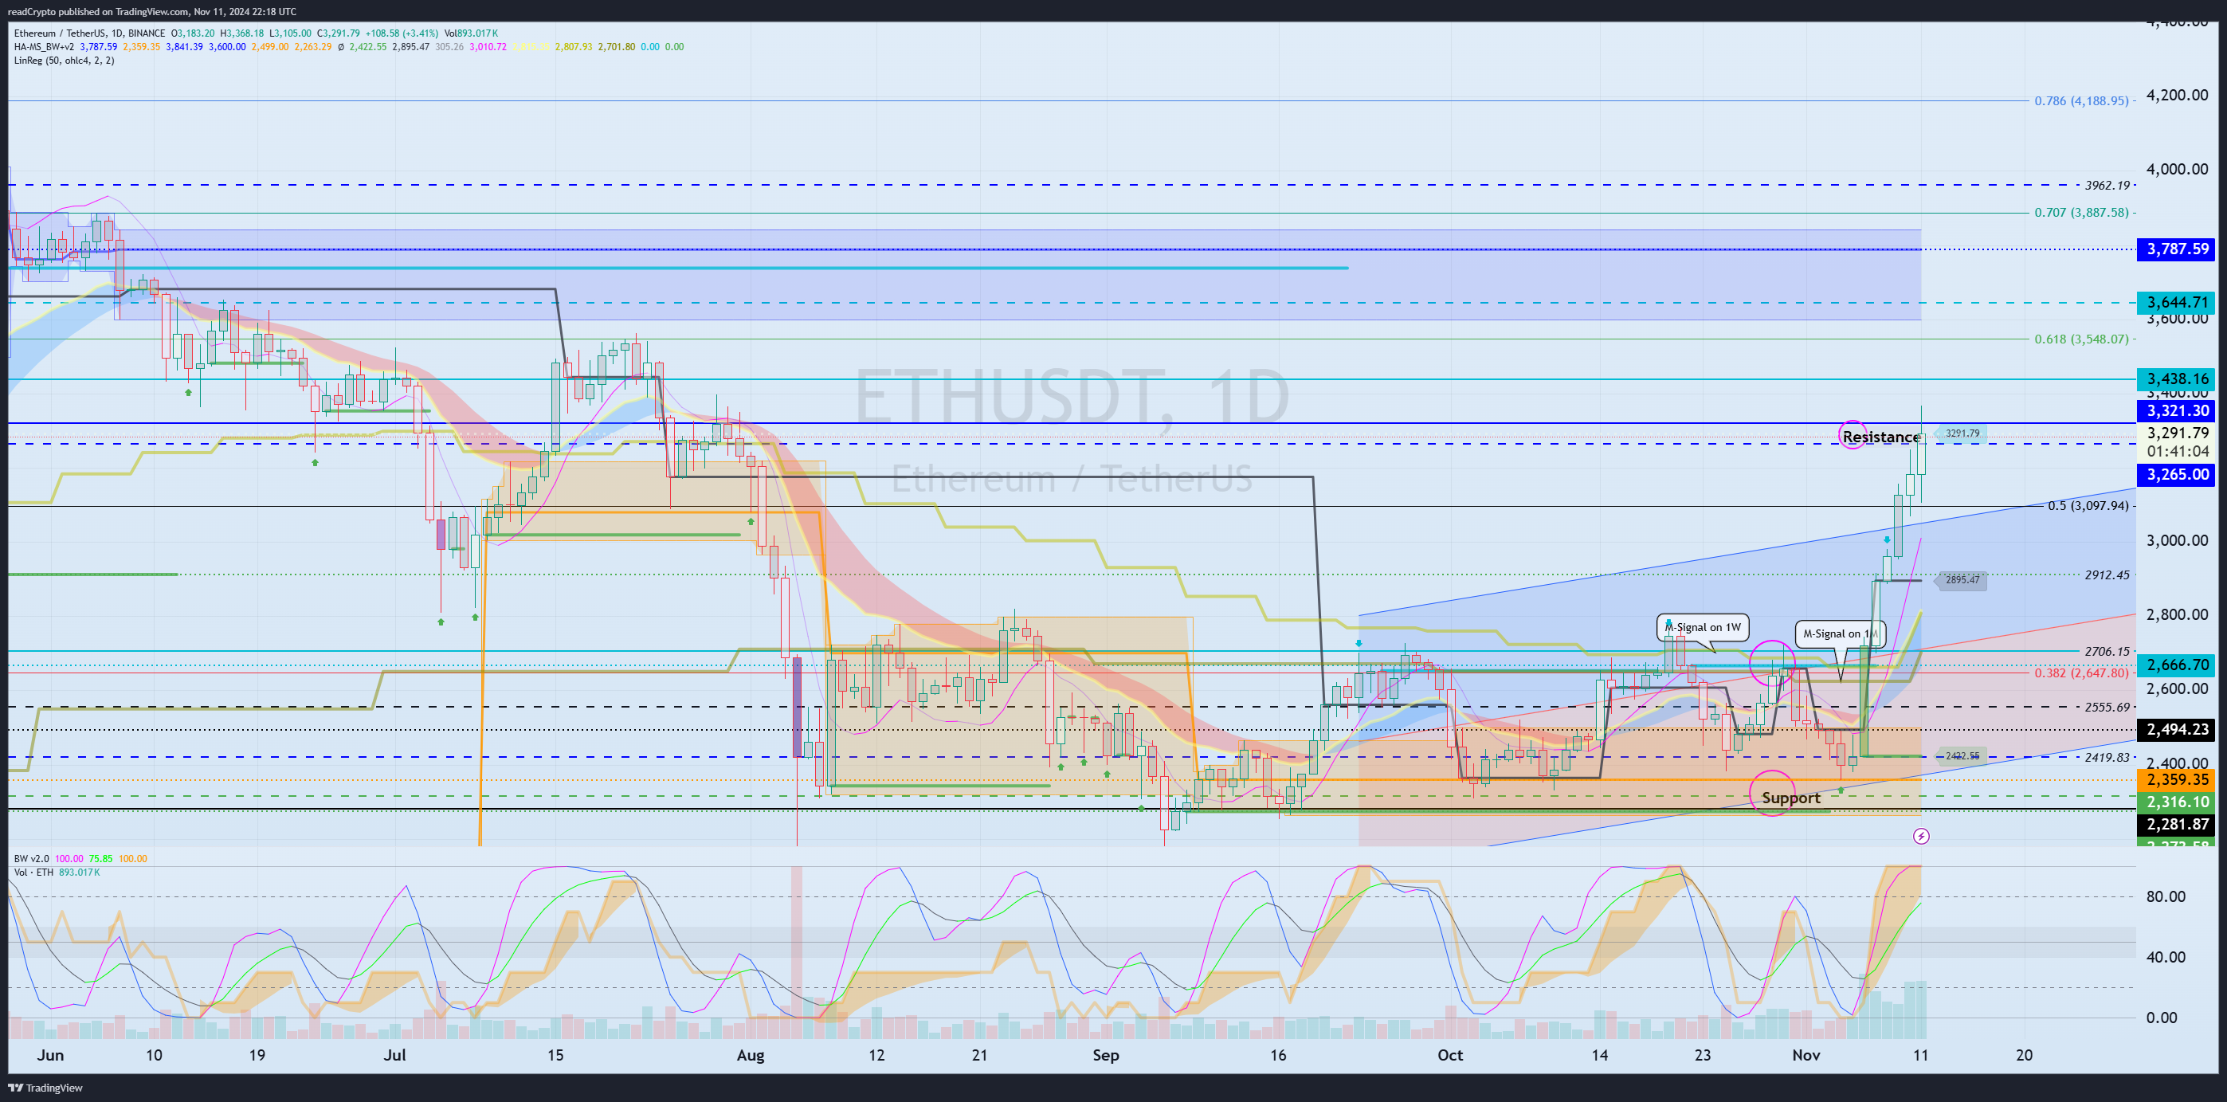The height and width of the screenshot is (1102, 2227).
Task: Click the 3,644.71 cyan price label
Action: click(x=2178, y=303)
